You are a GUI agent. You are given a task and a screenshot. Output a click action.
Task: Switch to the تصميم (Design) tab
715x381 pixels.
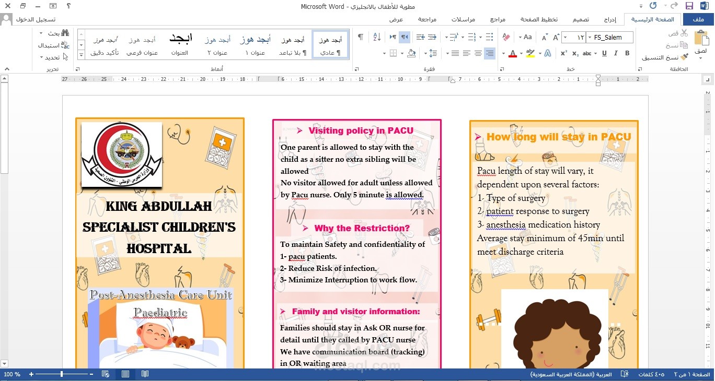click(581, 19)
